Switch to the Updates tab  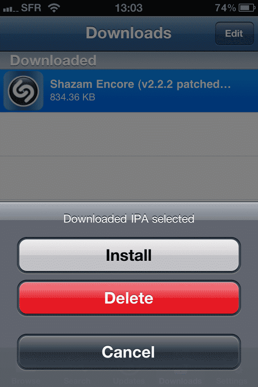(x=129, y=380)
